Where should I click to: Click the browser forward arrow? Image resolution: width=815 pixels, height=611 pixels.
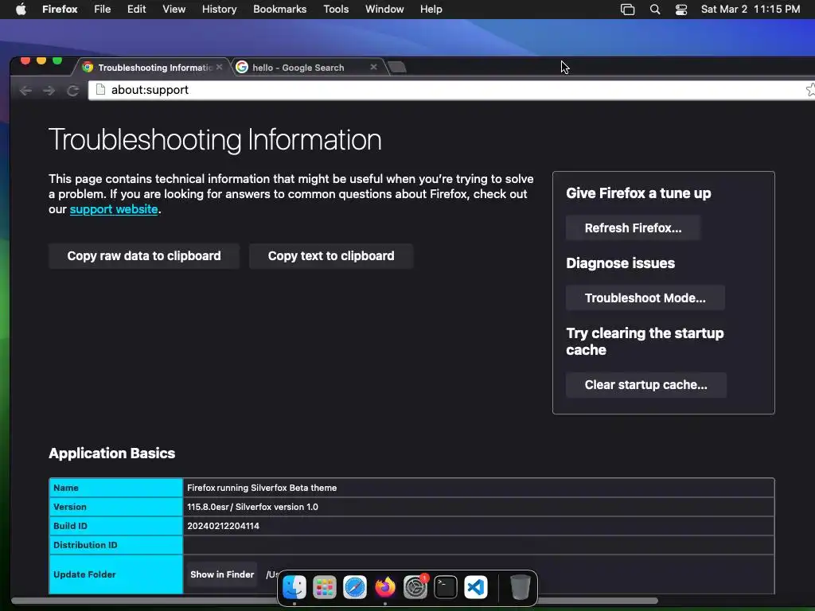point(49,91)
